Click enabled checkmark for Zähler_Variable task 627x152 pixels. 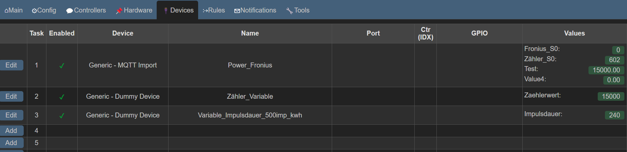[62, 97]
